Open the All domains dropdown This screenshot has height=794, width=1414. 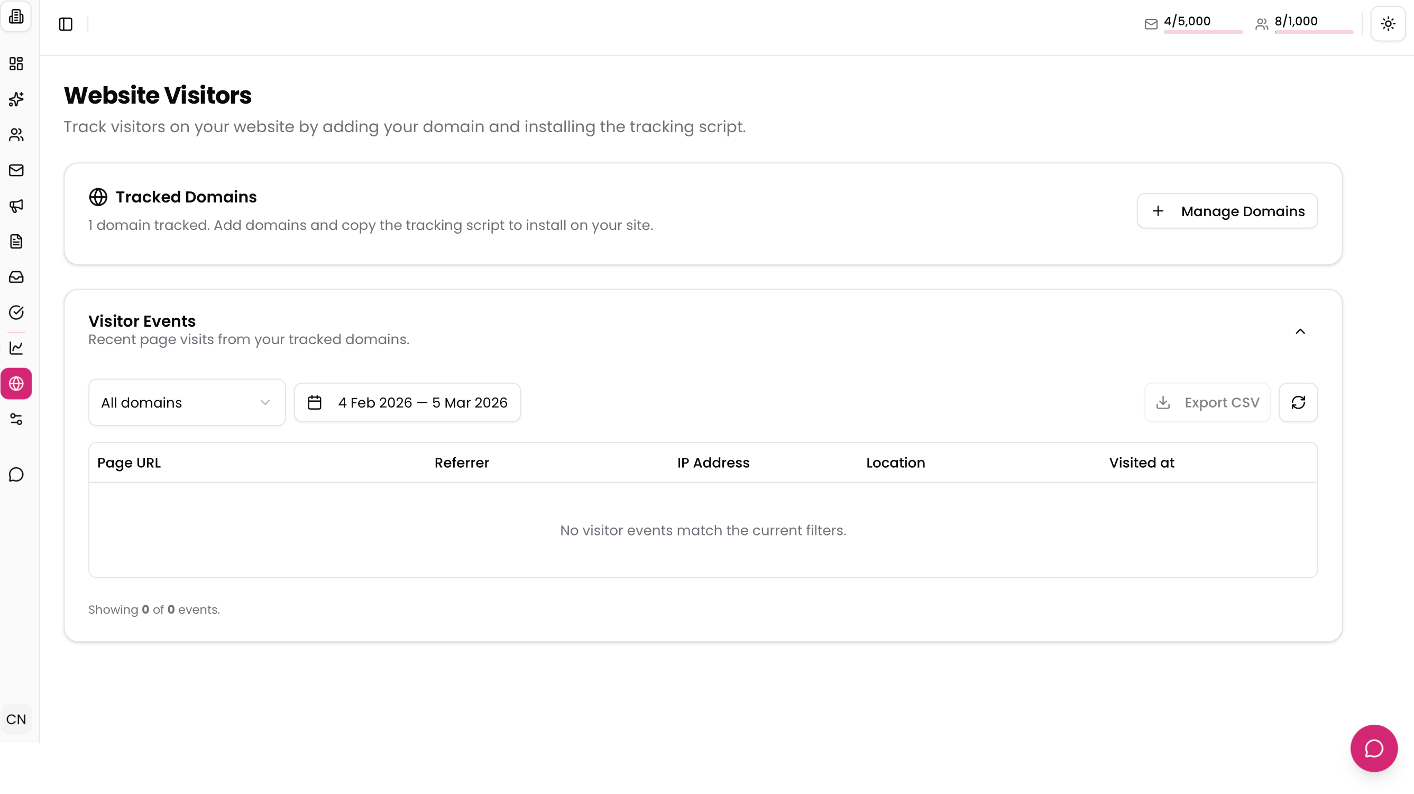click(x=187, y=402)
